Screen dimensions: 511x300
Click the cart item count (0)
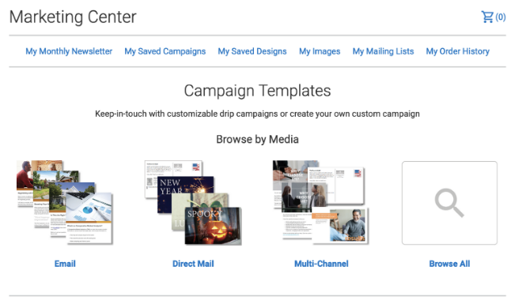point(501,17)
